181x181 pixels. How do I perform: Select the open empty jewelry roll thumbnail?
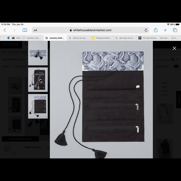click(38, 106)
